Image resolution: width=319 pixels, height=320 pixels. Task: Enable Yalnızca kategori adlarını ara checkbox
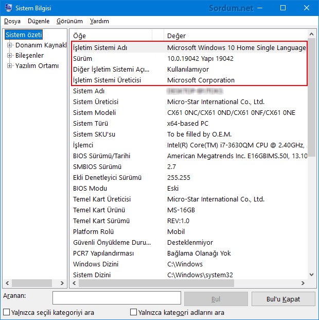(x=133, y=312)
